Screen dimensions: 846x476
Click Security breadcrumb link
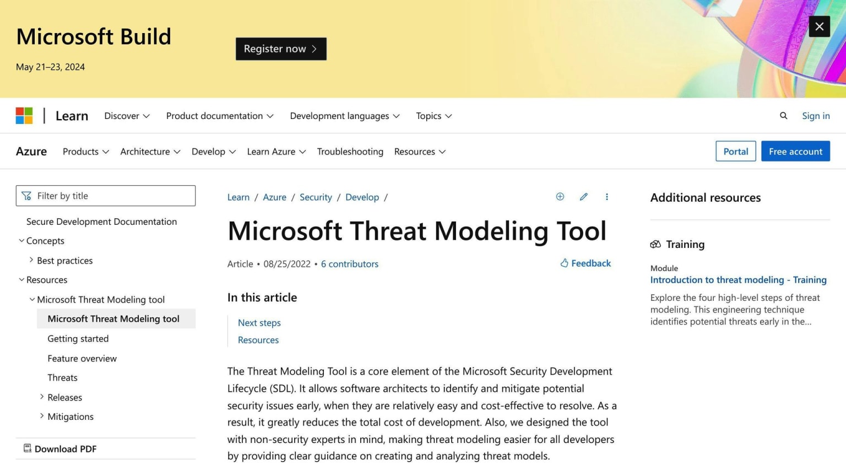pos(316,197)
